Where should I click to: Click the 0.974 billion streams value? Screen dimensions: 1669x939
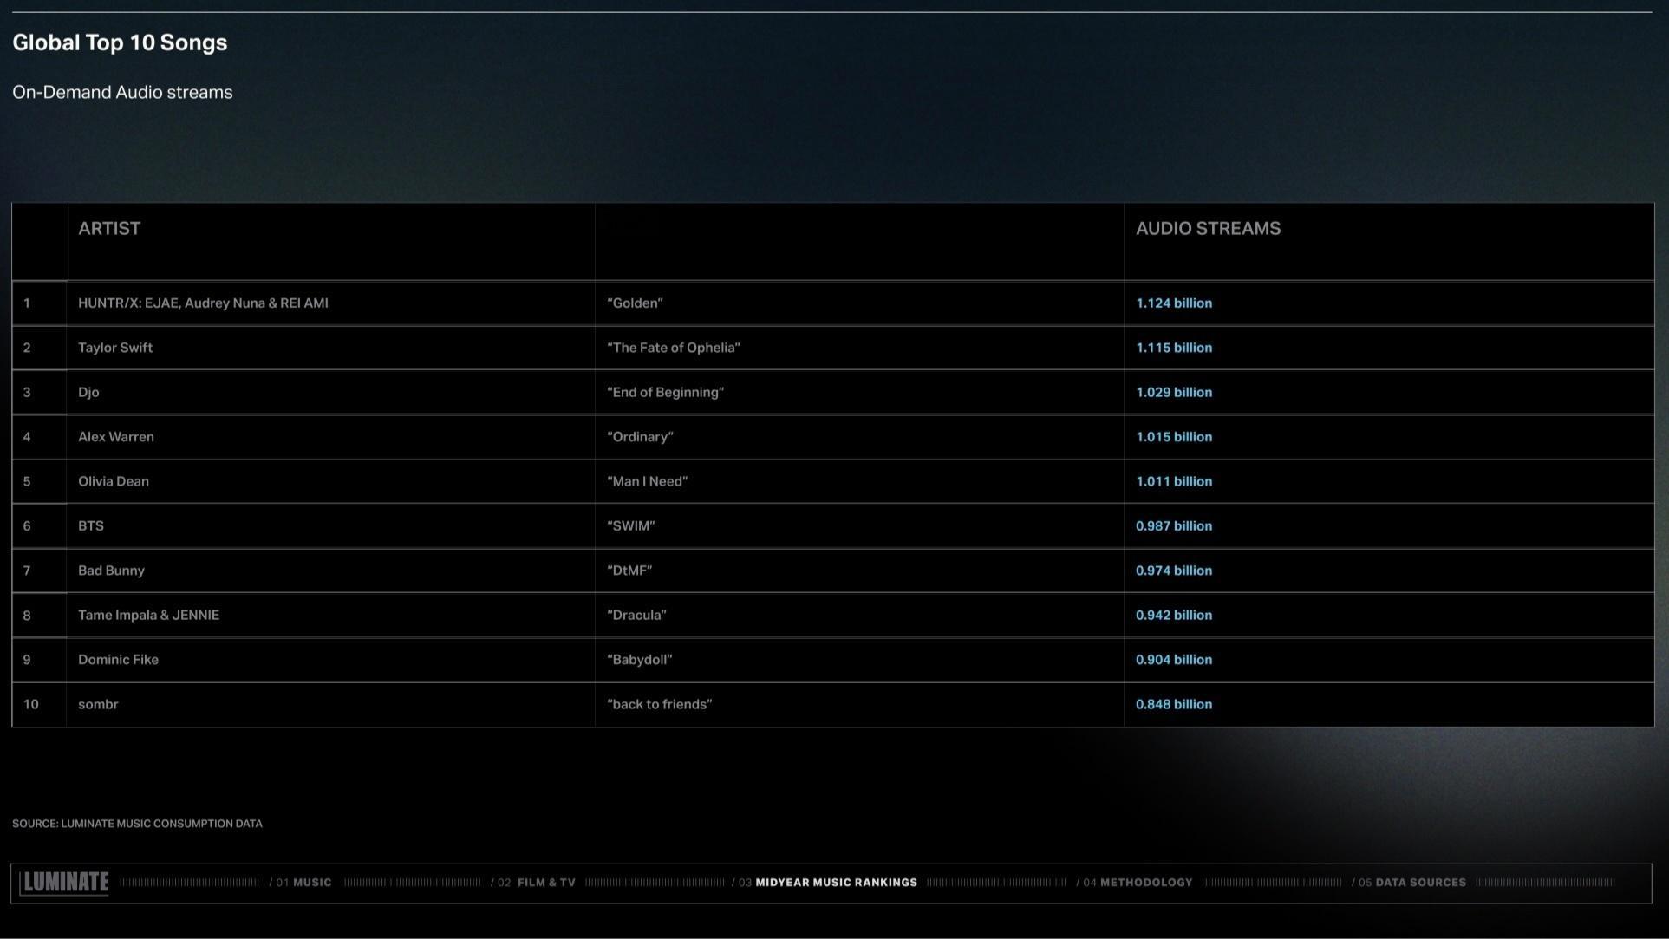[x=1174, y=571]
